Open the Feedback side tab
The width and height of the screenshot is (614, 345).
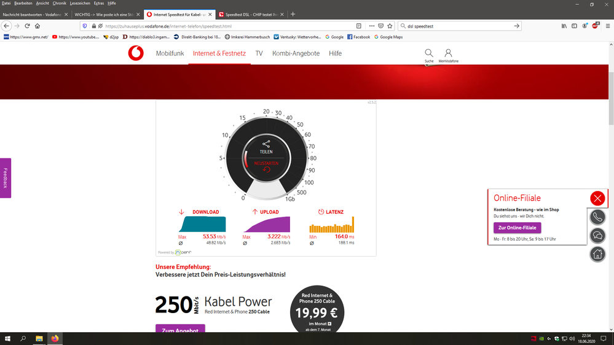coord(6,178)
